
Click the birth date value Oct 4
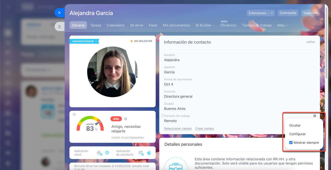pyautogui.click(x=169, y=84)
